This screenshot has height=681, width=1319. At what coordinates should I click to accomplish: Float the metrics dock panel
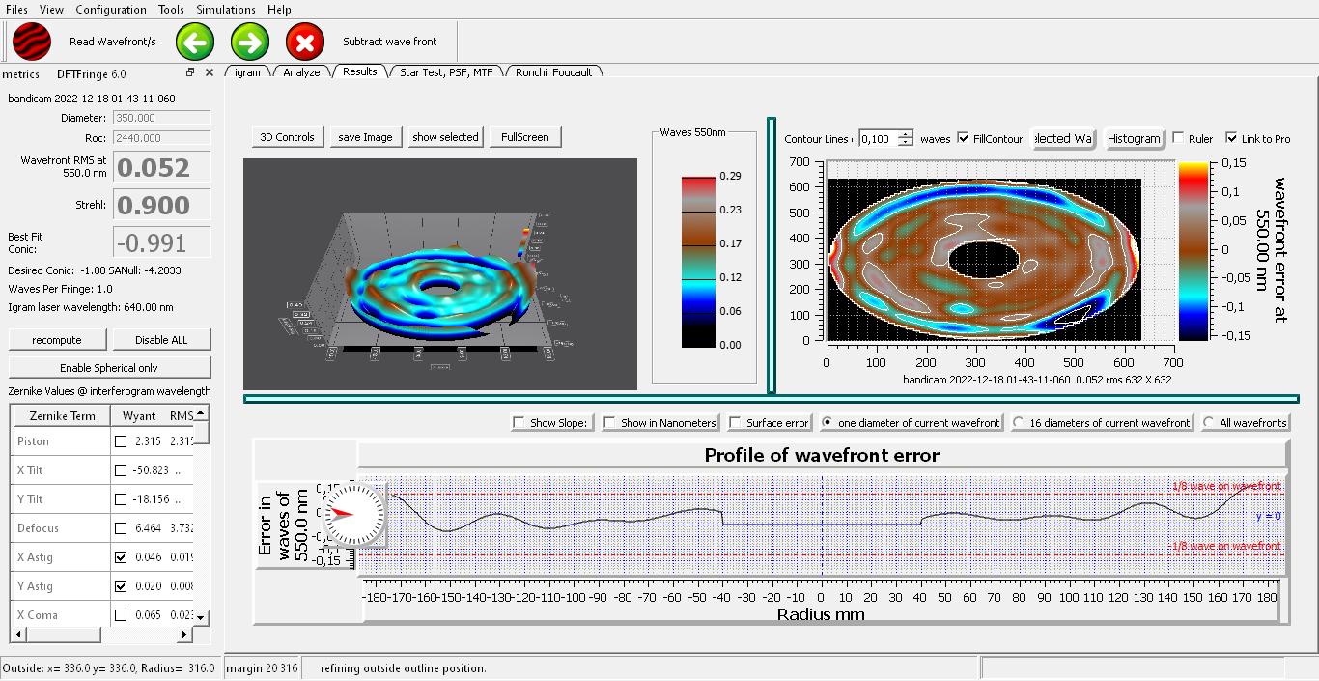tap(190, 72)
